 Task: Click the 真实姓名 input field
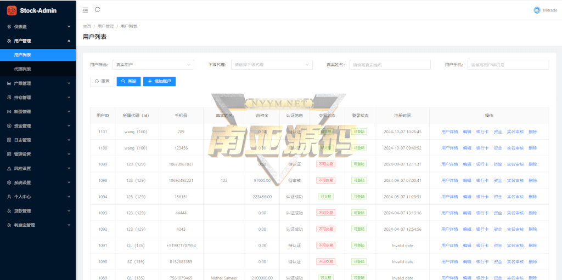click(x=390, y=65)
